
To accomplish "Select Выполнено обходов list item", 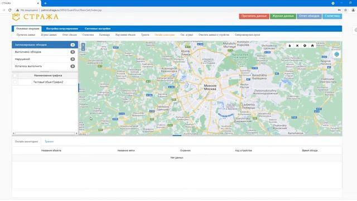I will coord(45,52).
